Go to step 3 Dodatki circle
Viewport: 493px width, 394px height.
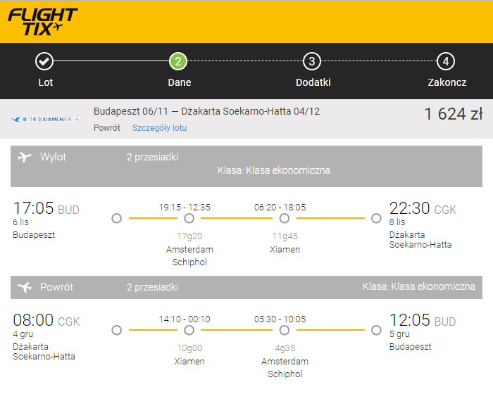click(x=311, y=61)
